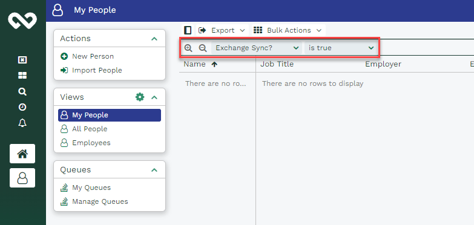The width and height of the screenshot is (474, 225).
Task: Click the infinity logo in the sidebar
Action: tap(22, 21)
